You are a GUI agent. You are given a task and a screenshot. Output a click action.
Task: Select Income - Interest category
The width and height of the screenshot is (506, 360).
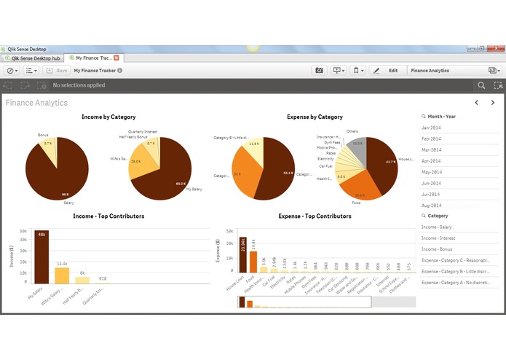point(459,238)
